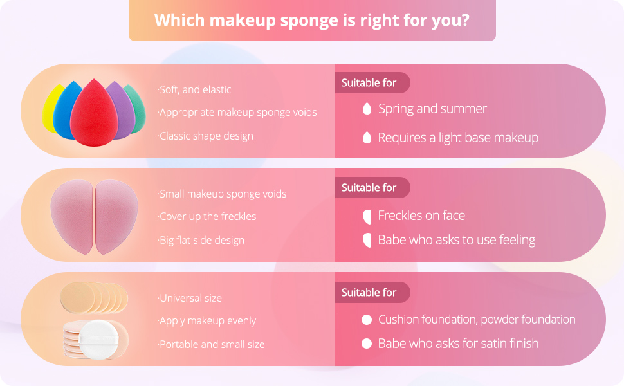Click the Classic shape design text

pos(206,136)
